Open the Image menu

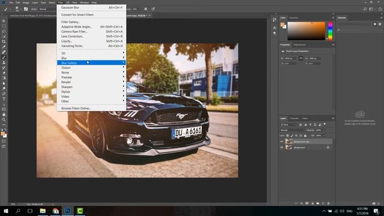pyautogui.click(x=26, y=2)
